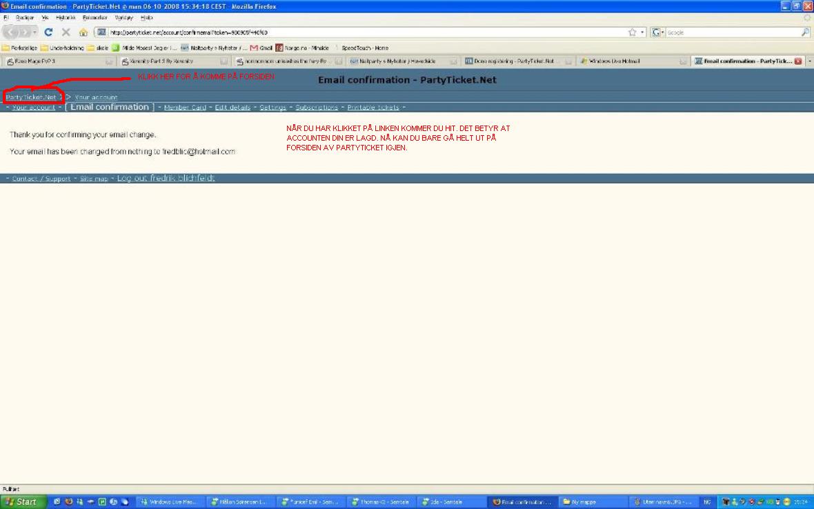
Task: Open the Bokmerker menu
Action: click(95, 18)
